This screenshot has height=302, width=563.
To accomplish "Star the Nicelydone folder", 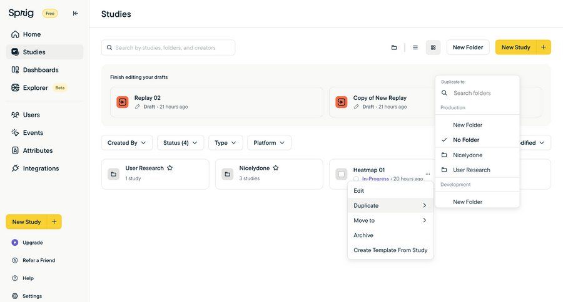I will 276,168.
